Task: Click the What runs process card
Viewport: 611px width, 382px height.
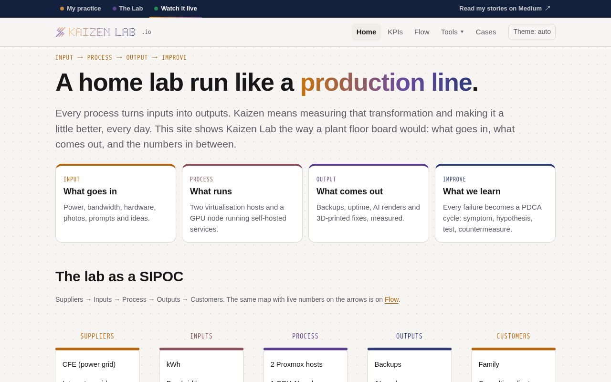Action: [x=242, y=203]
